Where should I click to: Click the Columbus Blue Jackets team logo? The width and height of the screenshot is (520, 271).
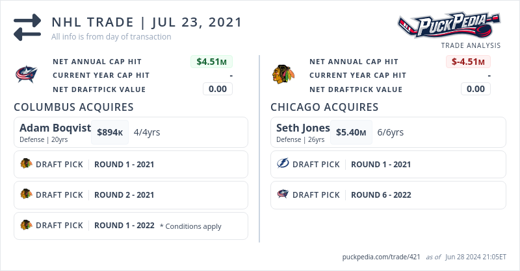pos(26,75)
